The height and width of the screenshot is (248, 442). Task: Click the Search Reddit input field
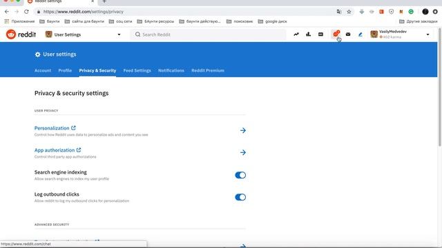click(208, 34)
